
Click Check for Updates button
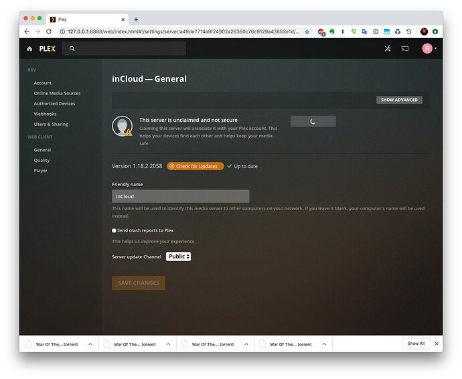point(195,166)
